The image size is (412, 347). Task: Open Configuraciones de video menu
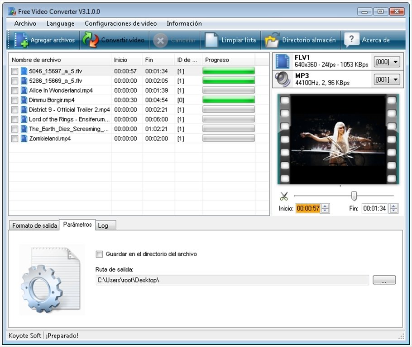(x=120, y=23)
